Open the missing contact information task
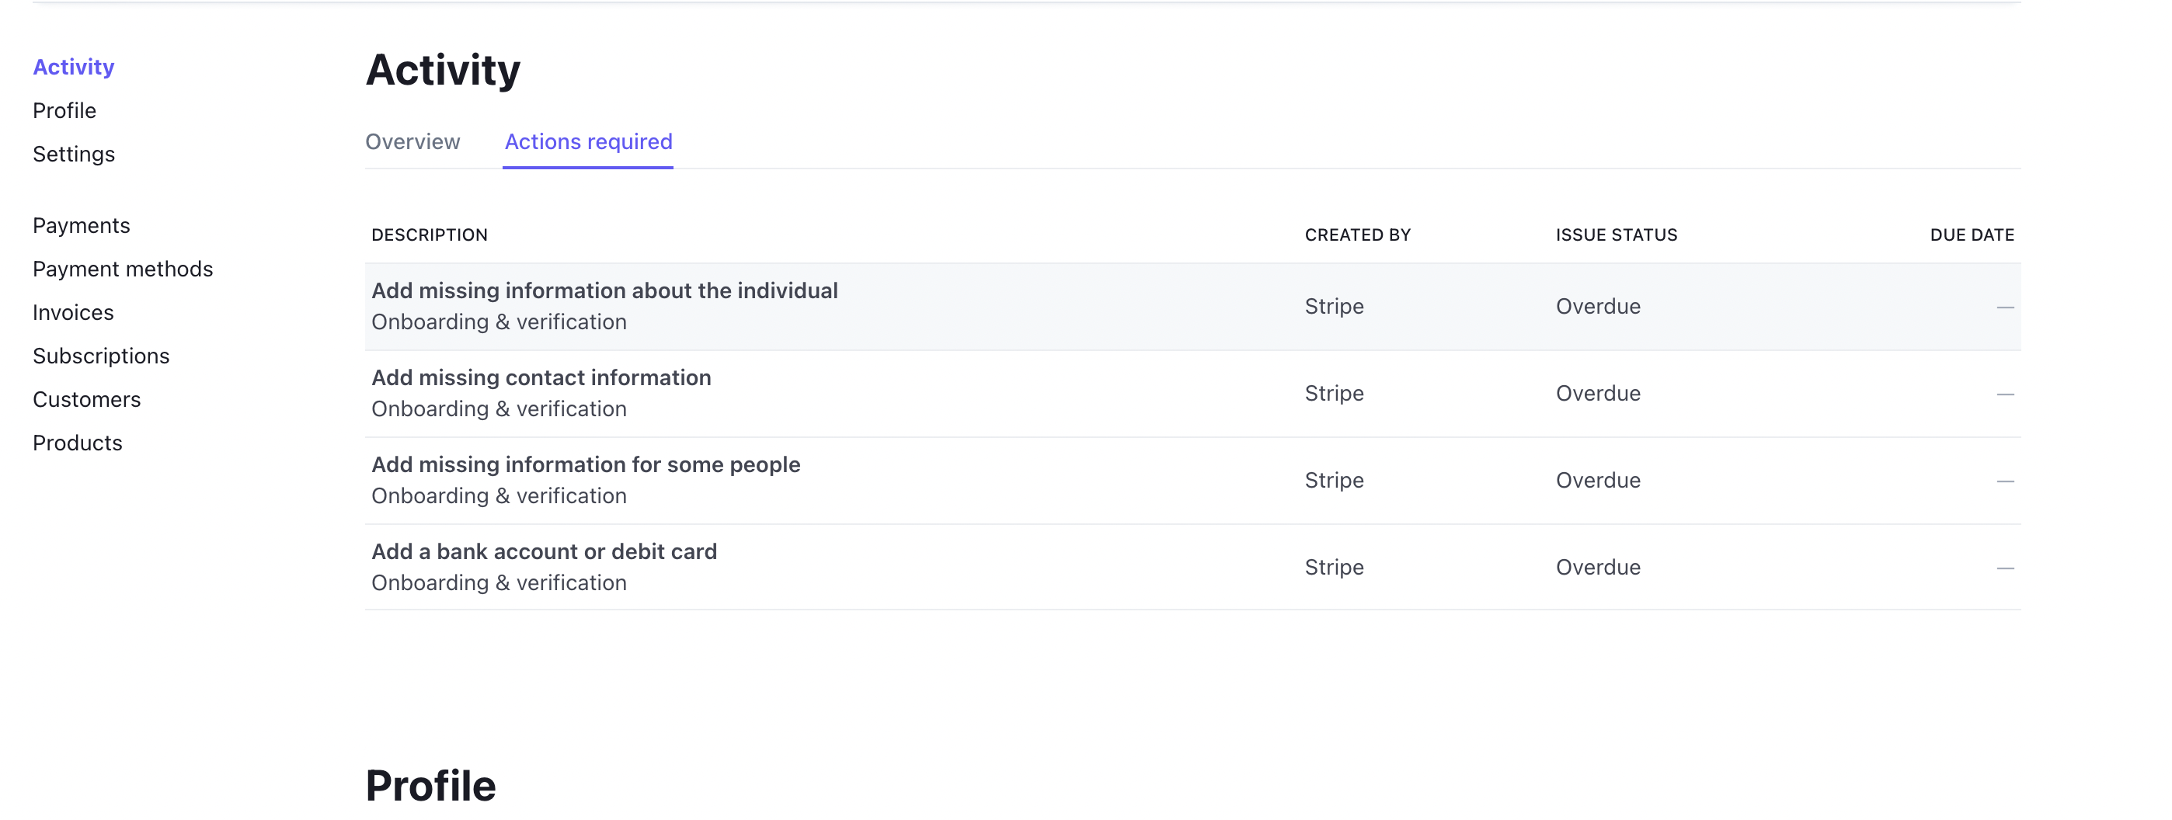The height and width of the screenshot is (820, 2172). (x=542, y=377)
